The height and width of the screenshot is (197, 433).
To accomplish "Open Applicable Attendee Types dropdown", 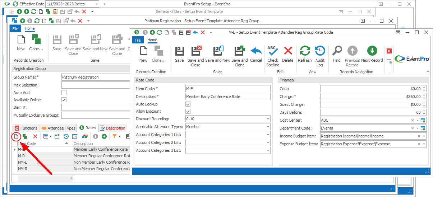I will pos(268,127).
